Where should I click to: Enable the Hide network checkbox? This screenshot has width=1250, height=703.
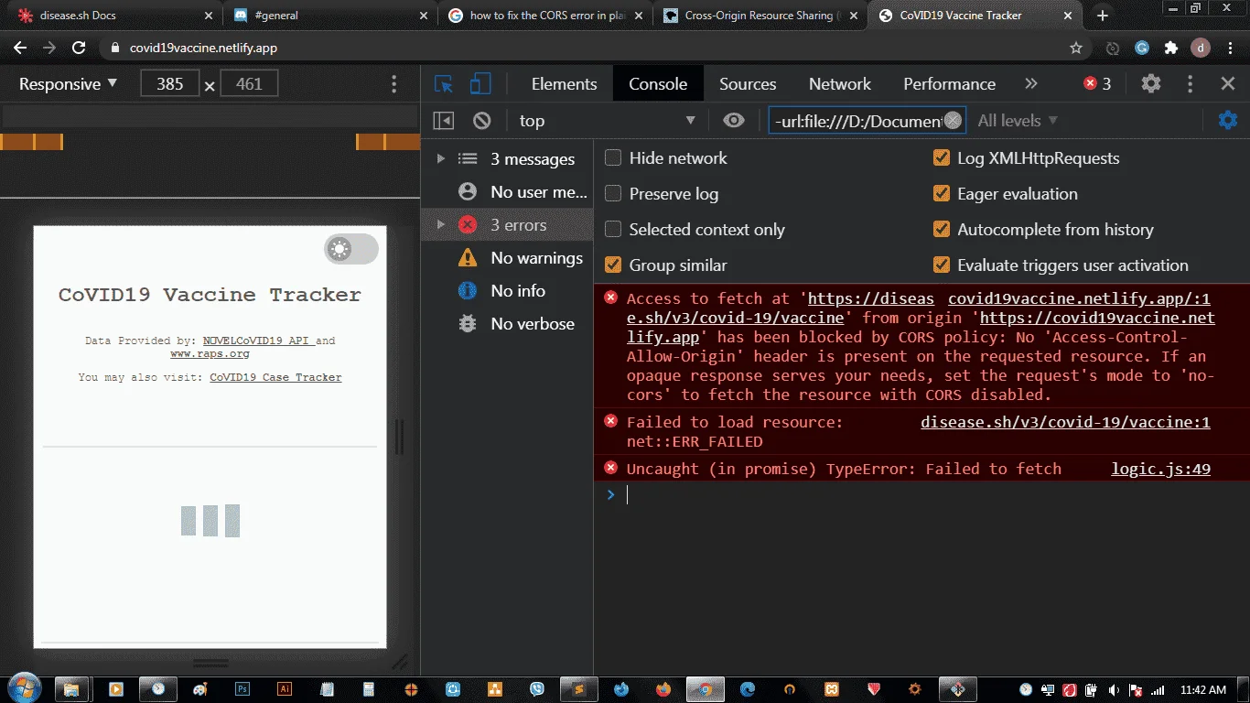tap(613, 158)
